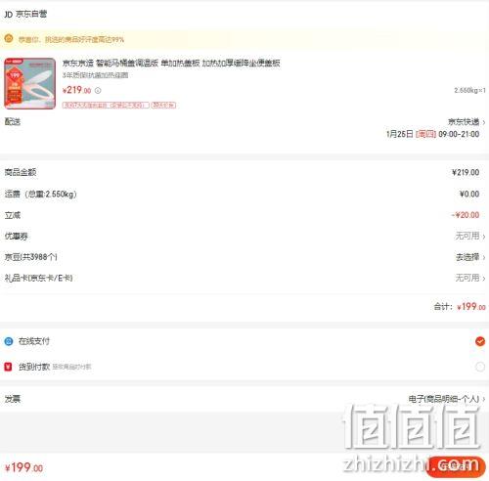This screenshot has width=489, height=481.
Task: Click the blue 在线支付 payment icon
Action: point(9,341)
